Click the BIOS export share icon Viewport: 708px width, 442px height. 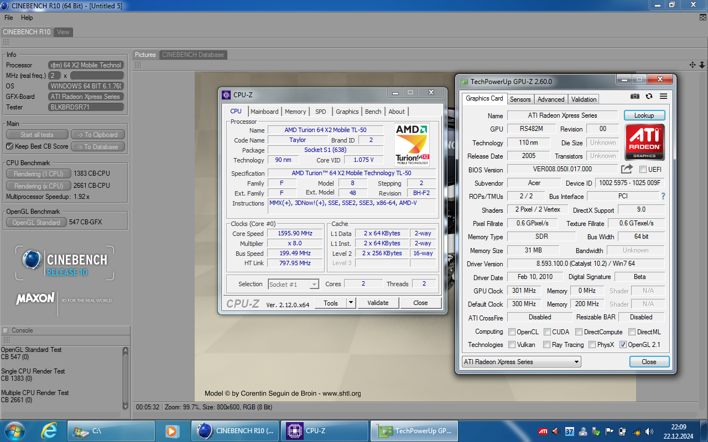pyautogui.click(x=627, y=169)
